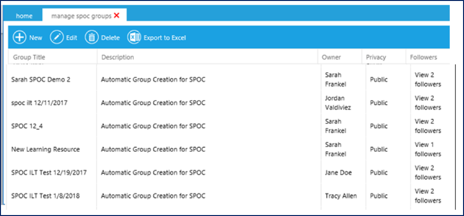Click the Delete trash can icon

point(92,37)
